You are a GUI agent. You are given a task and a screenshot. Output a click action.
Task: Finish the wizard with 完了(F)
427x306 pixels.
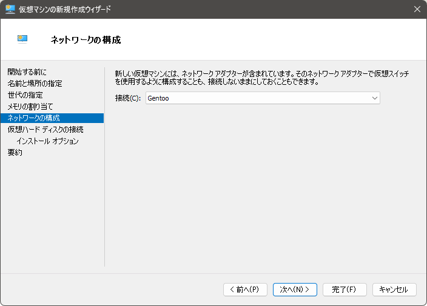point(345,290)
